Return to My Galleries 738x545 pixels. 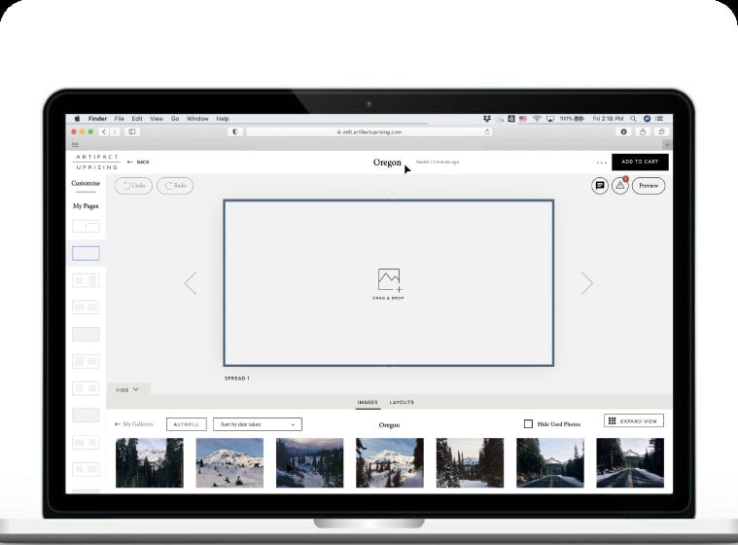tap(134, 424)
